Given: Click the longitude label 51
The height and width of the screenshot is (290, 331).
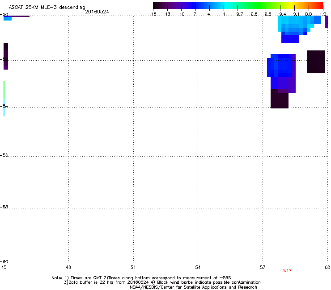Looking at the screenshot, I should 133,267.
